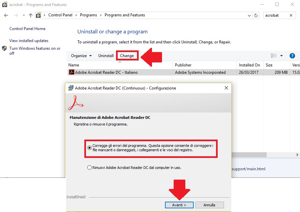Image resolution: width=300 pixels, height=212 pixels.
Task: Sort by the Publisher column header
Action: coord(205,65)
